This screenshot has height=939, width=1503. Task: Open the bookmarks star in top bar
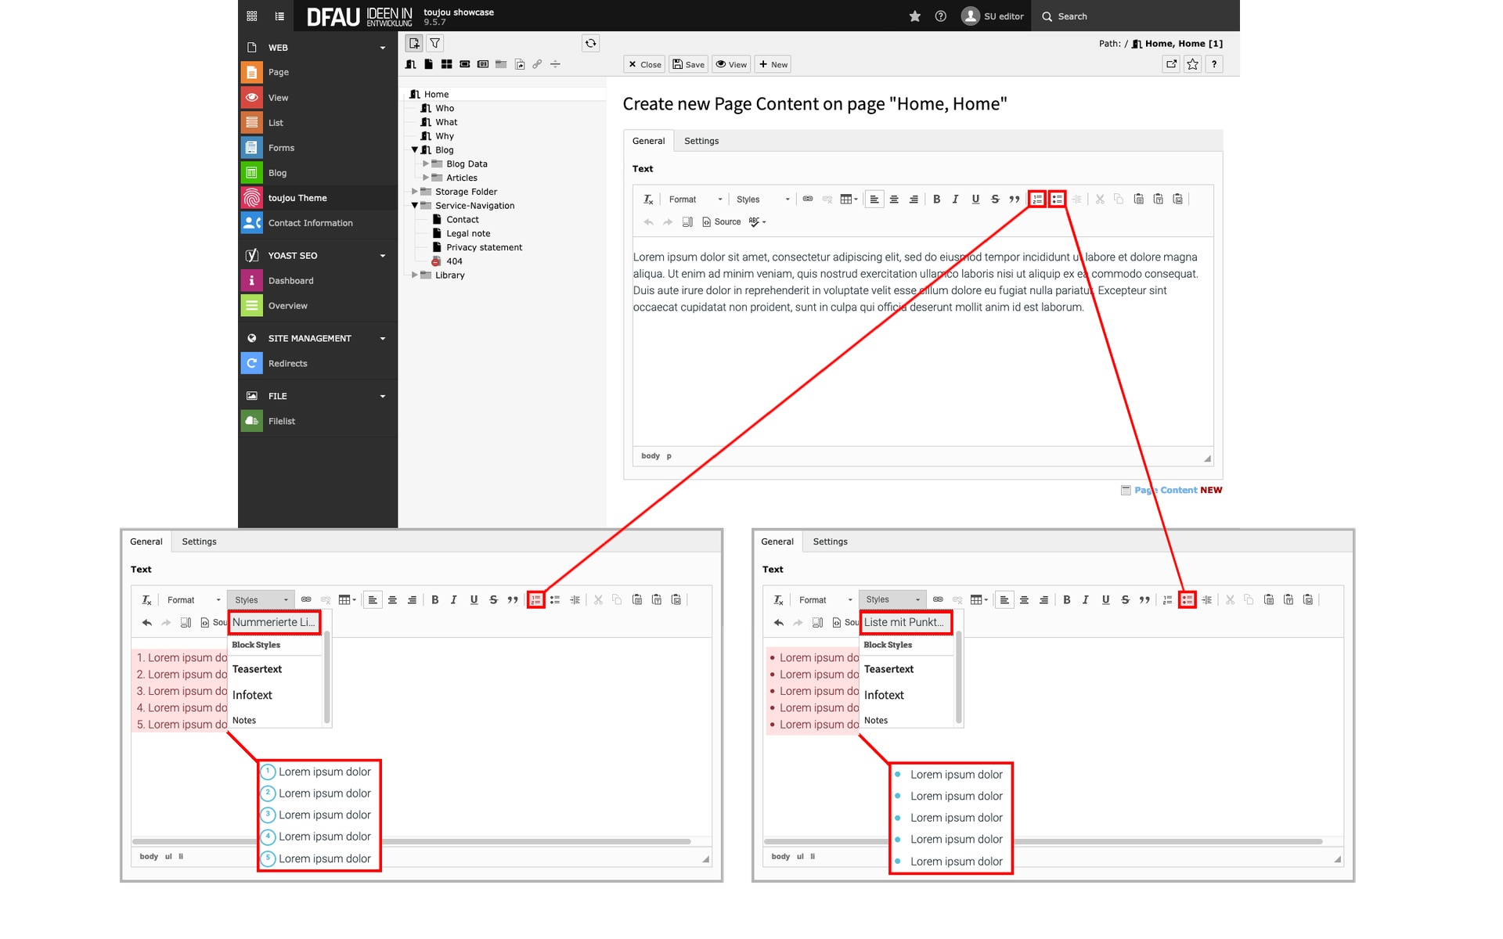pos(914,16)
